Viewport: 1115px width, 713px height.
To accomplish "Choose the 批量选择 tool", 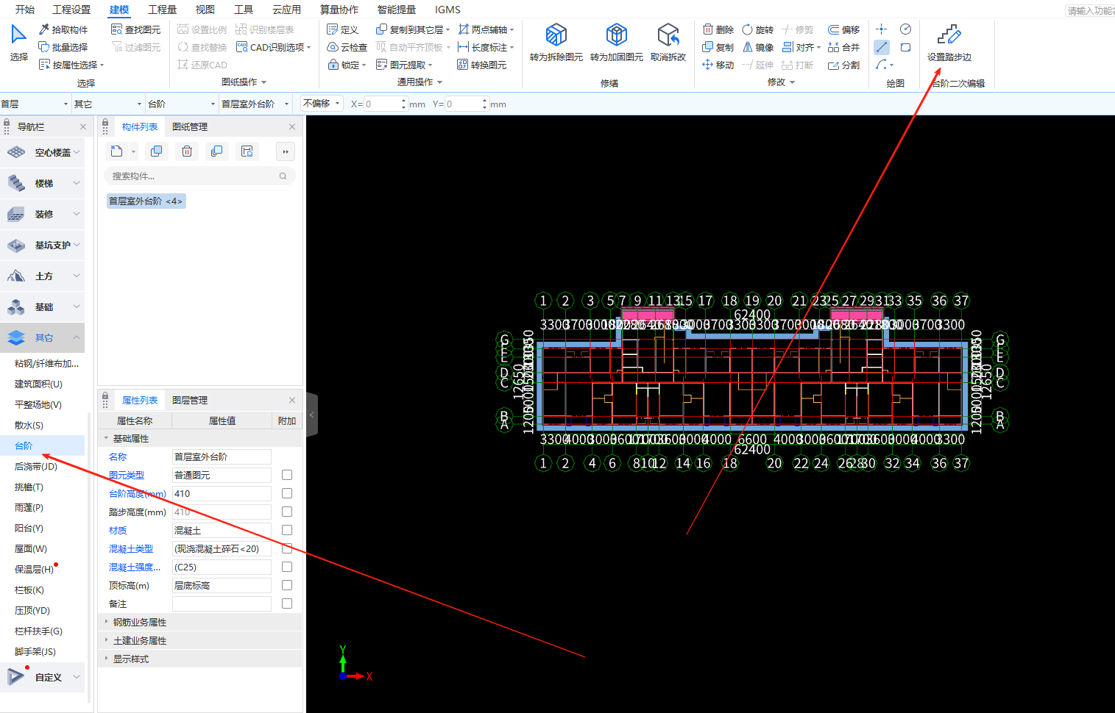I will (63, 47).
